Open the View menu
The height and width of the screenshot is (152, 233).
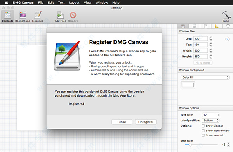click(87, 3)
